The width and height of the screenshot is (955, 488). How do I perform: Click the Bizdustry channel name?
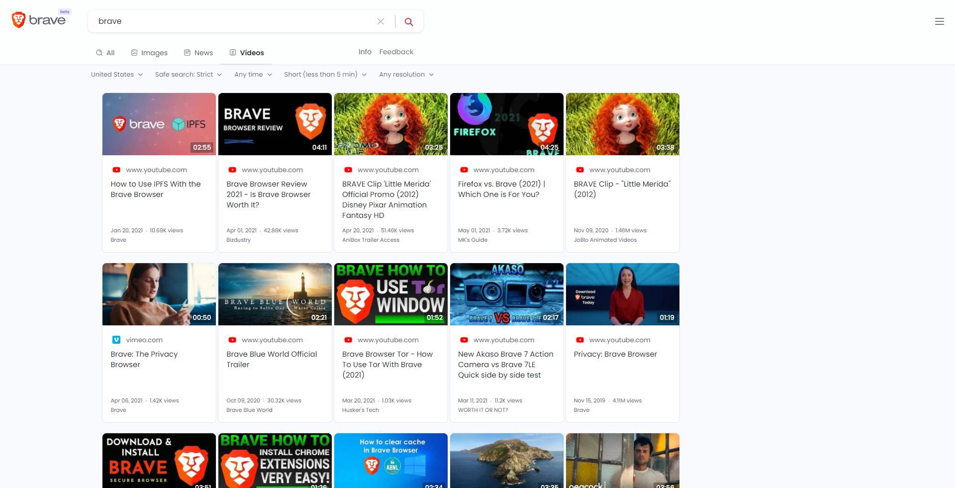pyautogui.click(x=239, y=240)
